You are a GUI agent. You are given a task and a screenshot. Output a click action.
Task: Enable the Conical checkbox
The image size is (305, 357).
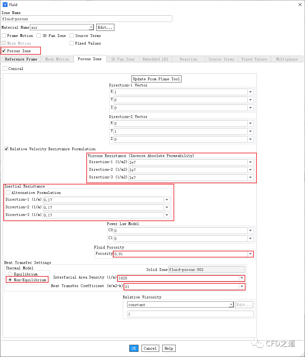(x=5, y=68)
